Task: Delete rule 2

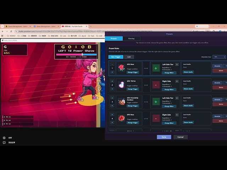Action: (x=221, y=87)
